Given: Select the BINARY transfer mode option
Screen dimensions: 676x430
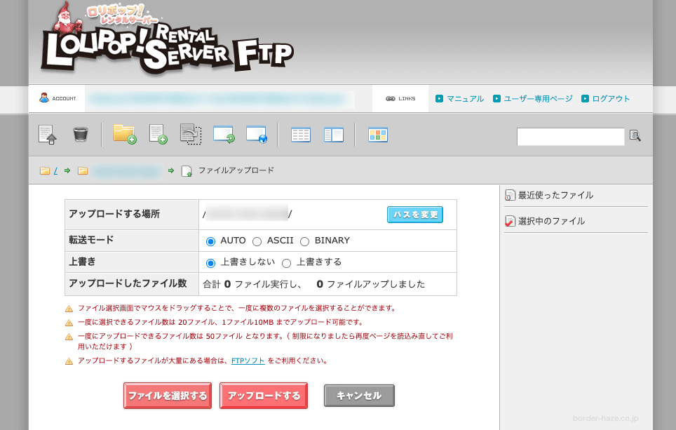Looking at the screenshot, I should point(305,241).
